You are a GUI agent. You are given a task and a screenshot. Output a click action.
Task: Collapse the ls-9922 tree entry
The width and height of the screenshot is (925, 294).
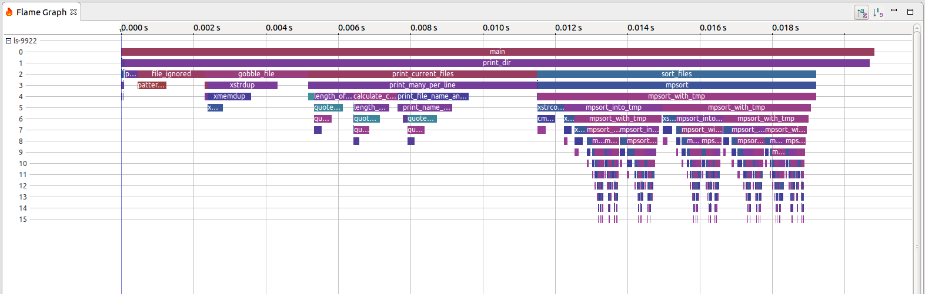[x=8, y=41]
